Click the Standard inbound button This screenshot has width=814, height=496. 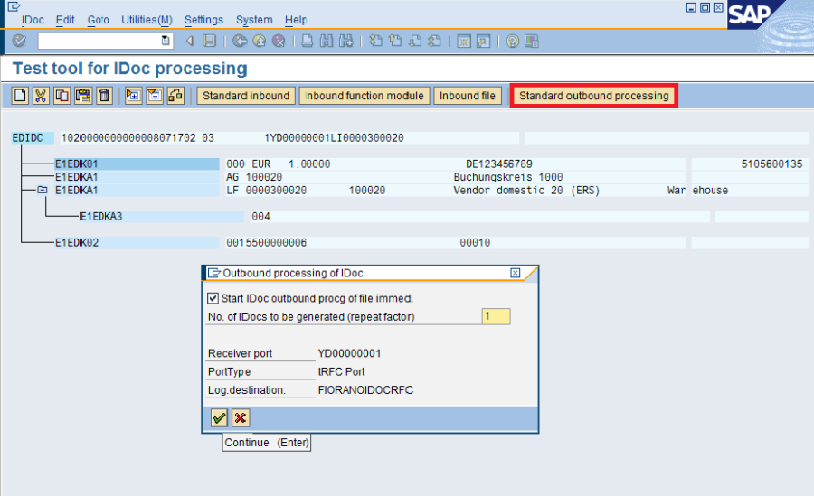pos(246,96)
